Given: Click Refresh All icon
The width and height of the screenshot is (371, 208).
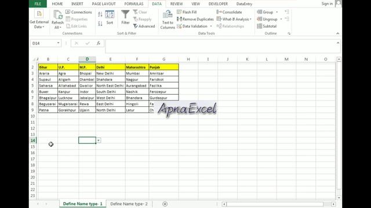Looking at the screenshot, I should pyautogui.click(x=57, y=15).
